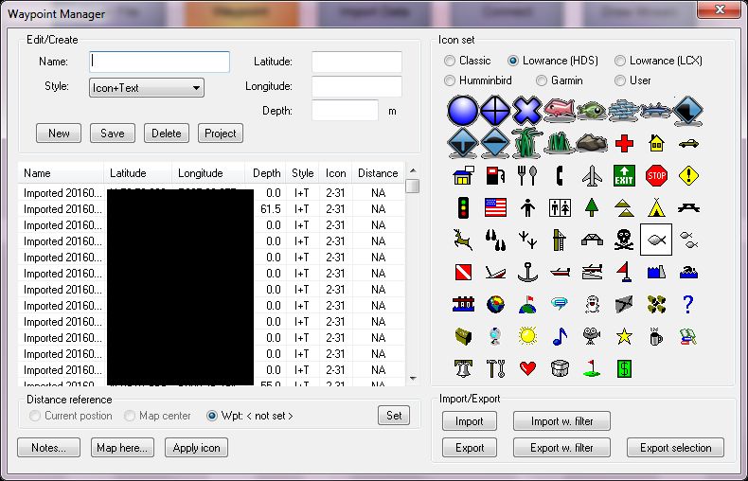Click the Export w. filter button
Screen dimensions: 748x481
(x=561, y=448)
